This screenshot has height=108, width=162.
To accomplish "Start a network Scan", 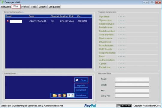I will [x=81, y=80].
